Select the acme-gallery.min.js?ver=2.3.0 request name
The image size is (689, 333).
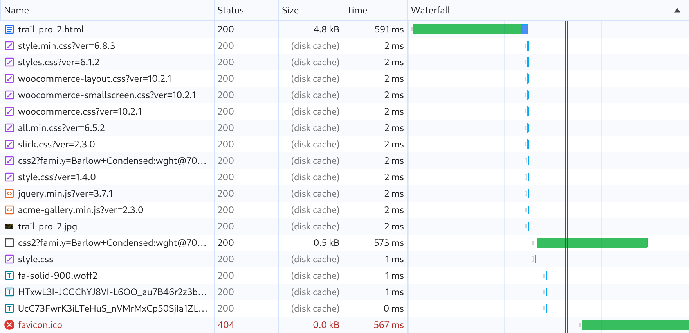[x=81, y=210]
